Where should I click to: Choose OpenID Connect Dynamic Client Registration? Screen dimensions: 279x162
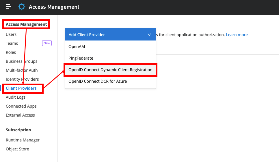click(x=110, y=70)
